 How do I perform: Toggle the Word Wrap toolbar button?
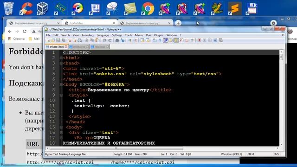click(155, 40)
